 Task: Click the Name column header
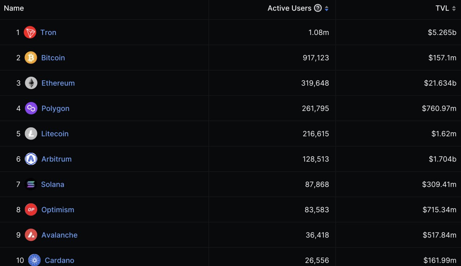(x=14, y=8)
